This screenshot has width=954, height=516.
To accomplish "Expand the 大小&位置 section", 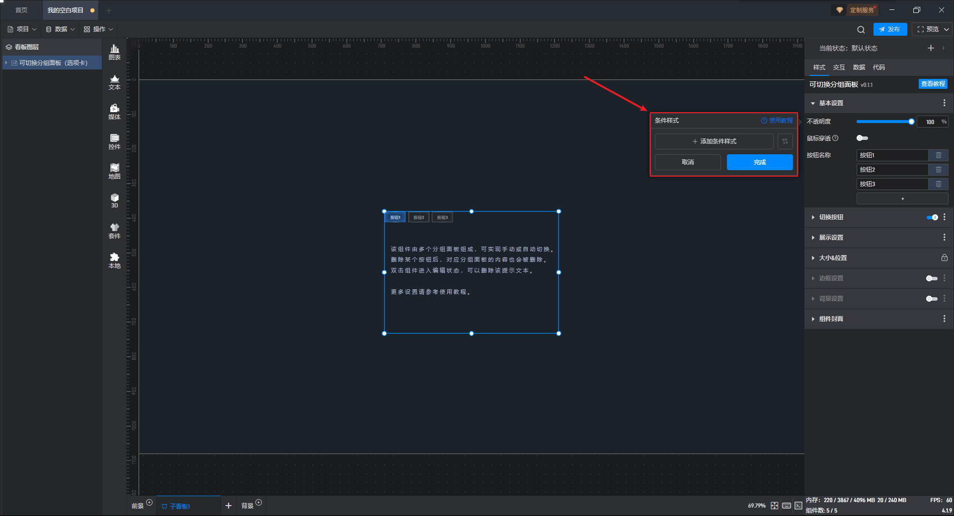I will 813,258.
